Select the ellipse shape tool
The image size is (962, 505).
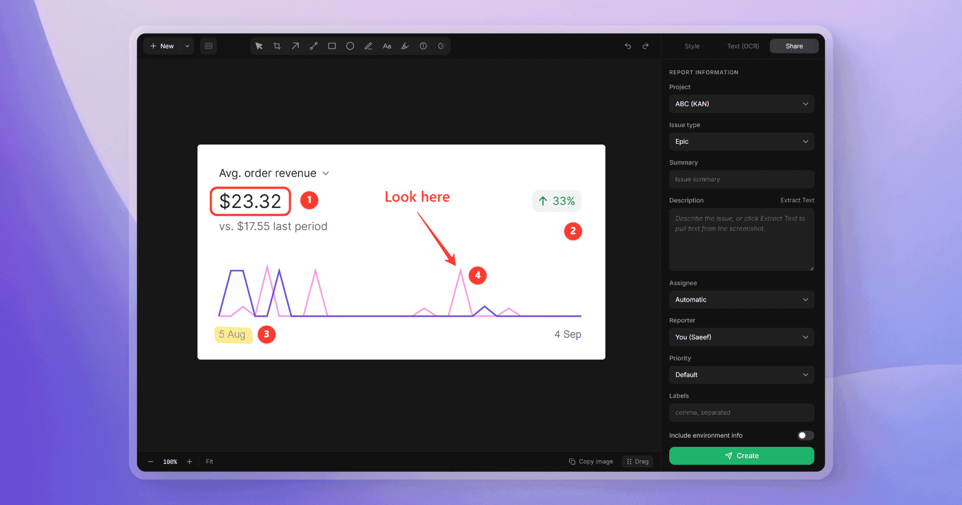tap(350, 46)
